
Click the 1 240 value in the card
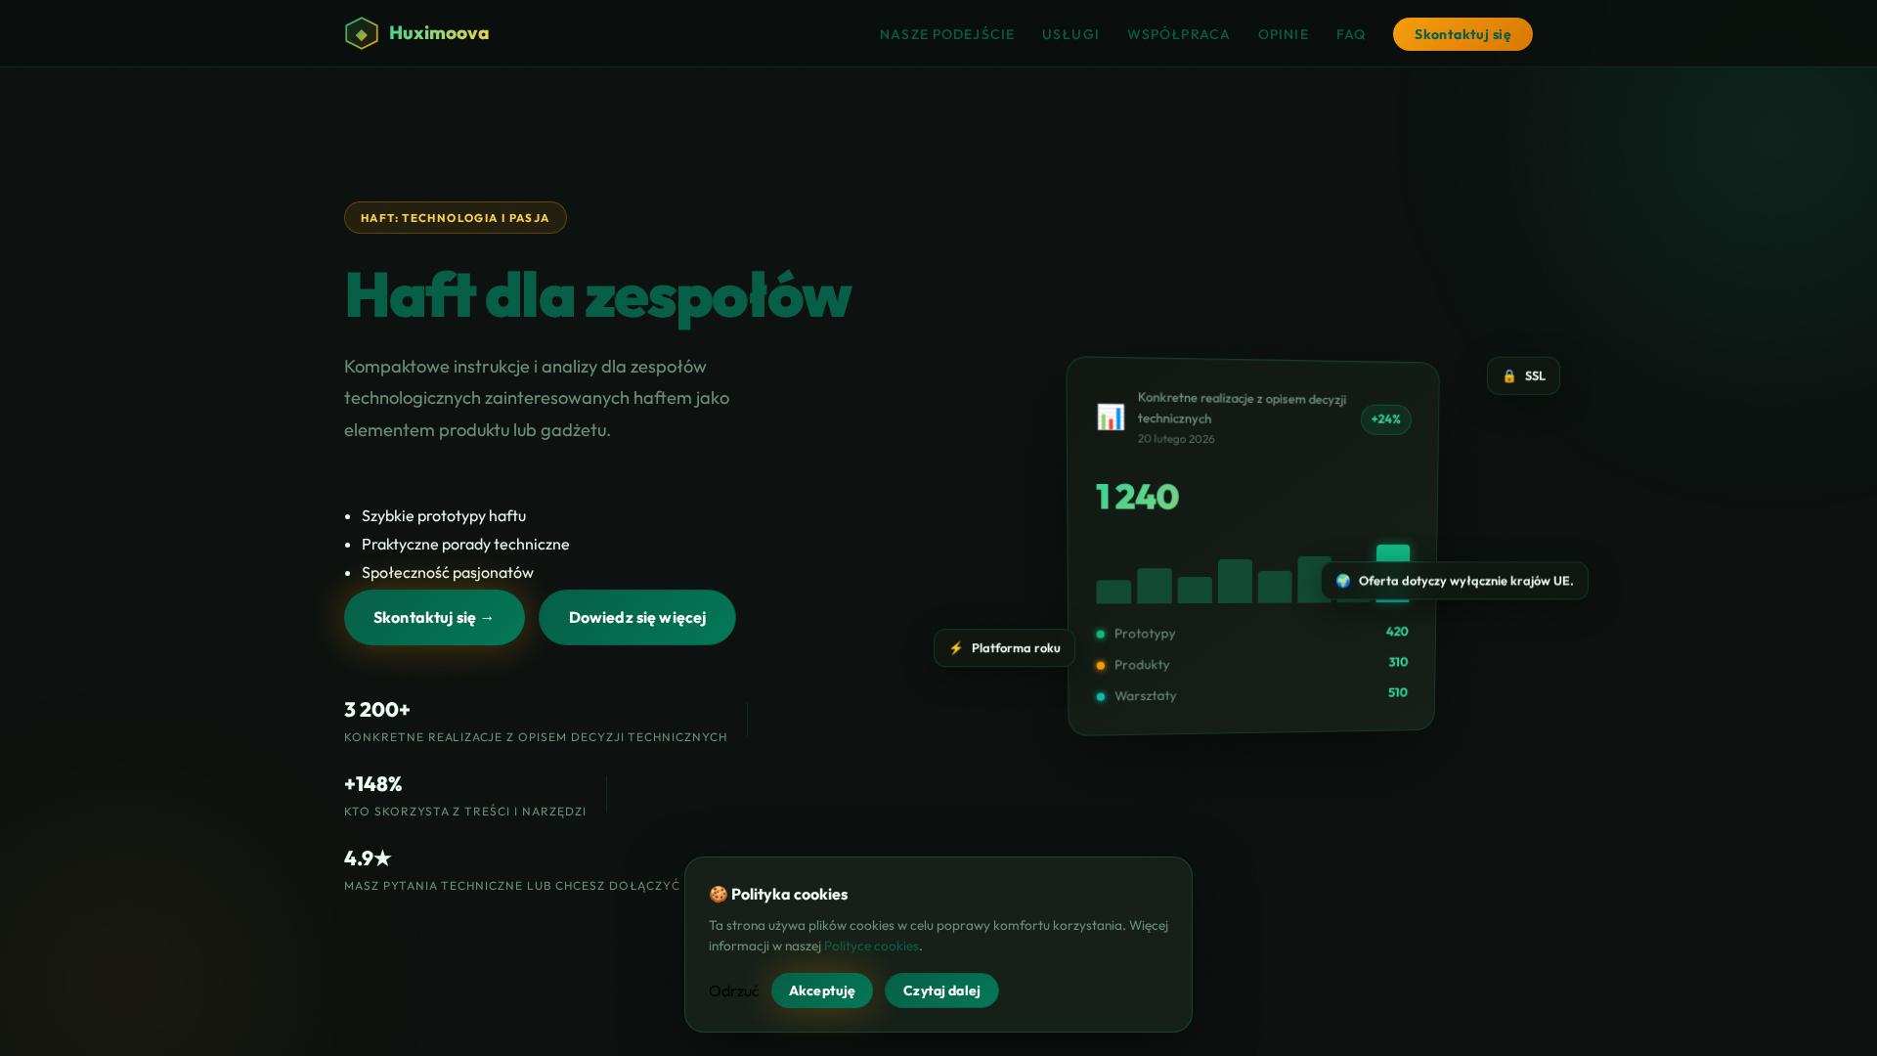[x=1138, y=497]
